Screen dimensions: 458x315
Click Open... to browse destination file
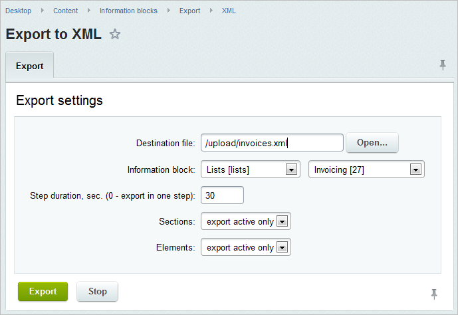(372, 142)
